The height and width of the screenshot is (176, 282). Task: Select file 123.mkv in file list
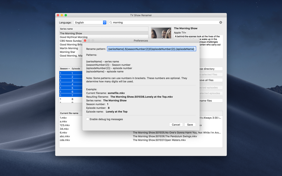coord(65,125)
